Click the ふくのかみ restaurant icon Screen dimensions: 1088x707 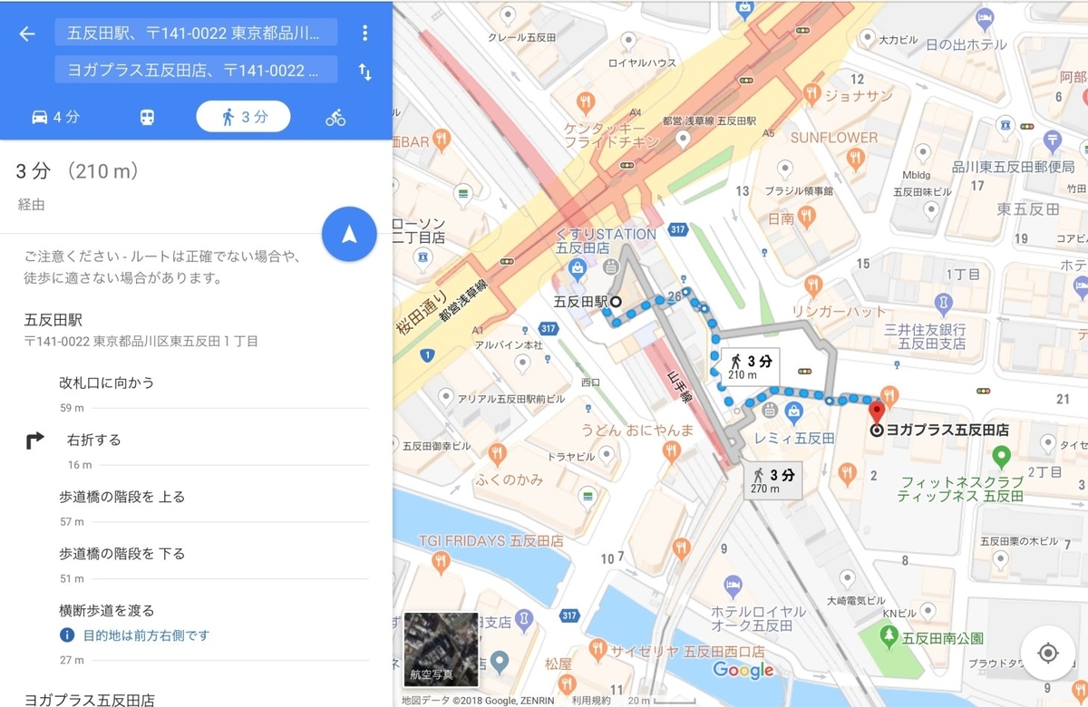click(x=496, y=454)
